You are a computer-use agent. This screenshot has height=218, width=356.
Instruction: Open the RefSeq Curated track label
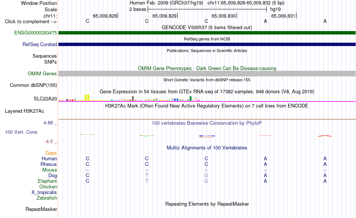point(39,44)
